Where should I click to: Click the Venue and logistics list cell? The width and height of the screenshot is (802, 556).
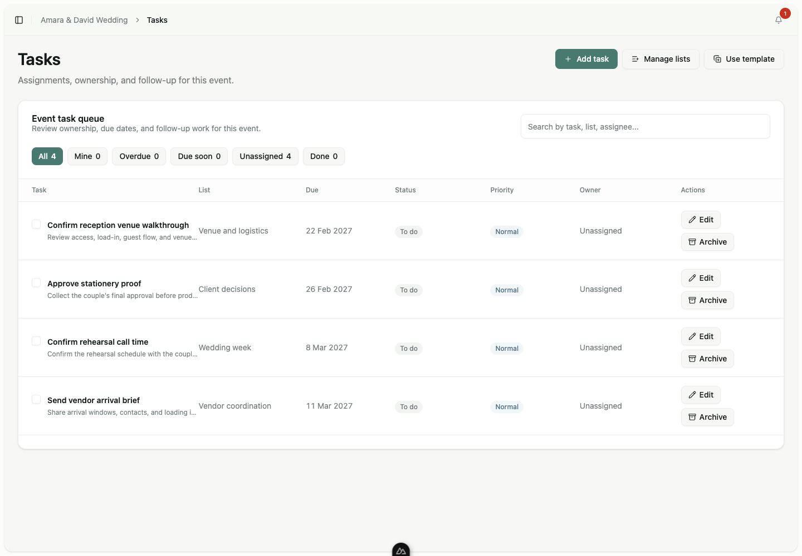(233, 231)
